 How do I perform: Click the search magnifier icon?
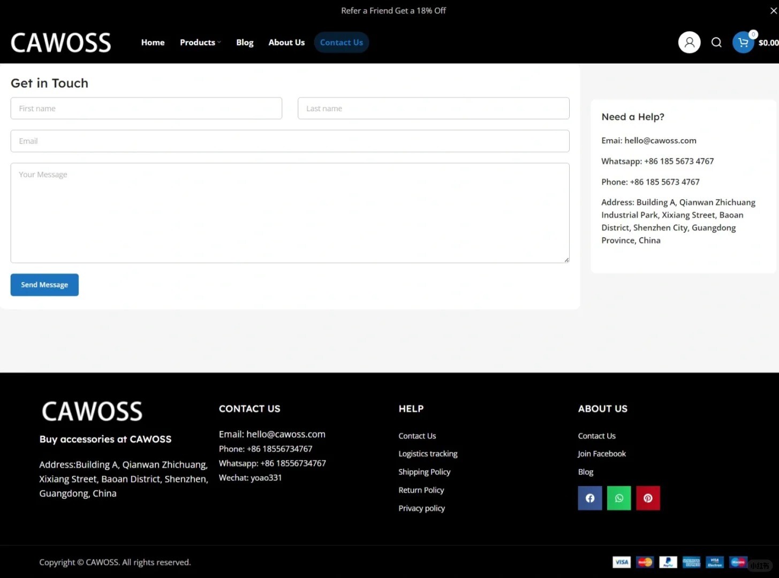(716, 42)
